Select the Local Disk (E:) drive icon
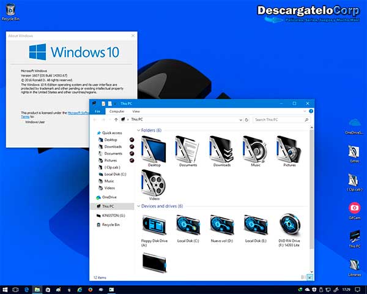This screenshot has width=367, height=294. coord(256,225)
